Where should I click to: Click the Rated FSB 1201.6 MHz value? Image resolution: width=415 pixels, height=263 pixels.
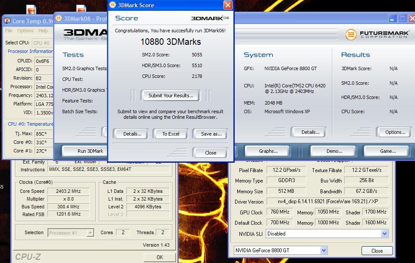pos(68,214)
